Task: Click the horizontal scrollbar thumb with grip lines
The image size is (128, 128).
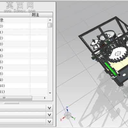Action: [16, 98]
